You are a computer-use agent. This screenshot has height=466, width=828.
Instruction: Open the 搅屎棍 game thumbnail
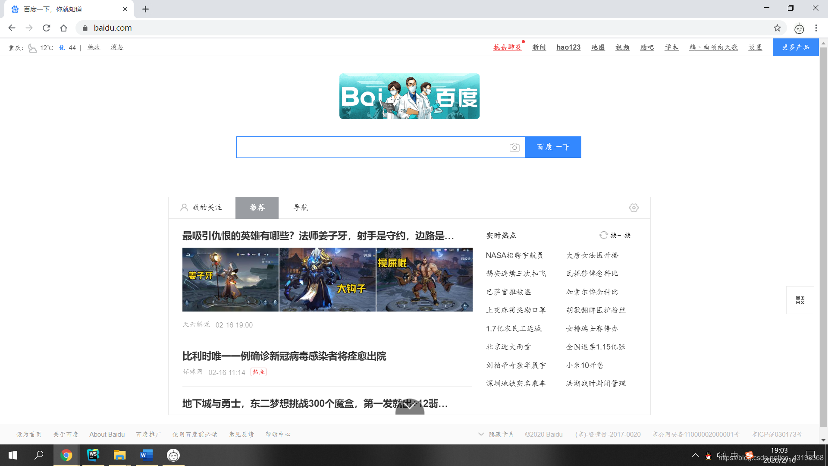[424, 280]
